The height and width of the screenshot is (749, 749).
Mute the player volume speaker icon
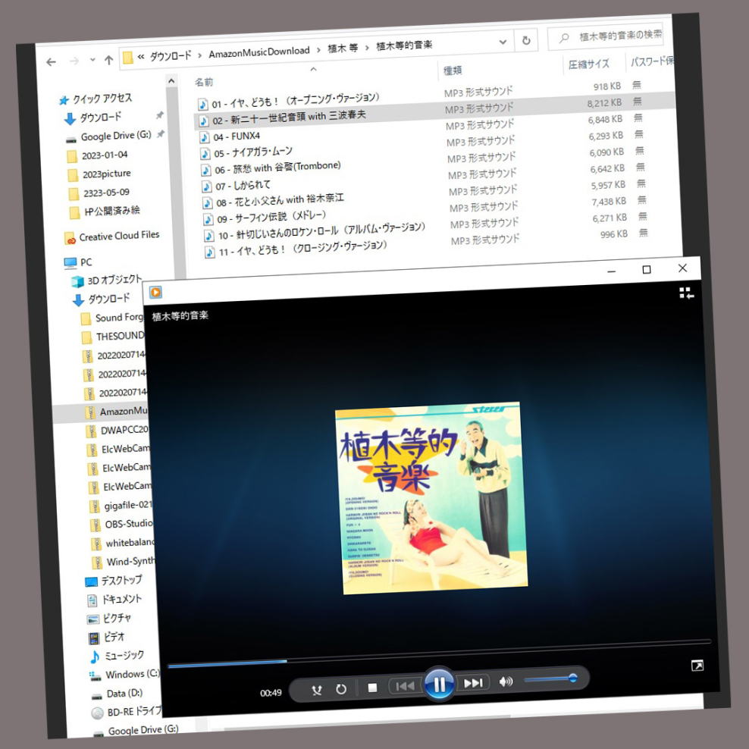click(506, 682)
